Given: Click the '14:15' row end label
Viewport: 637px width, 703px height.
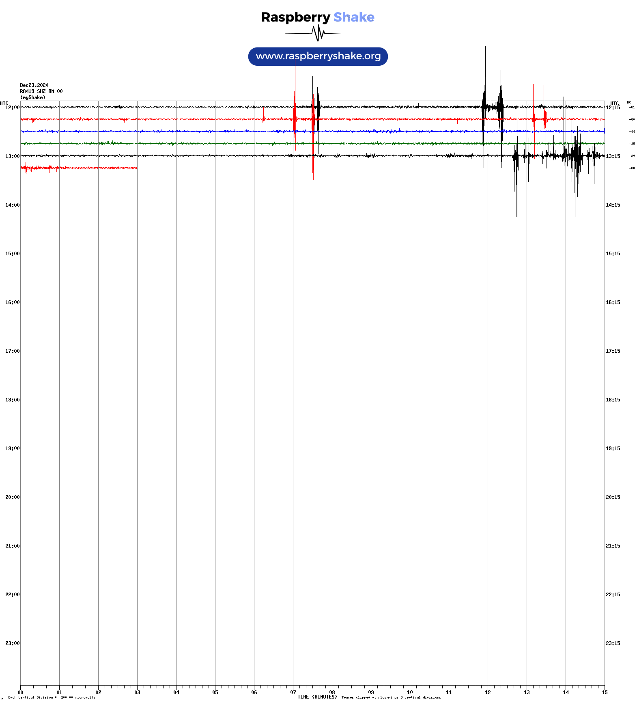Looking at the screenshot, I should click(x=613, y=205).
